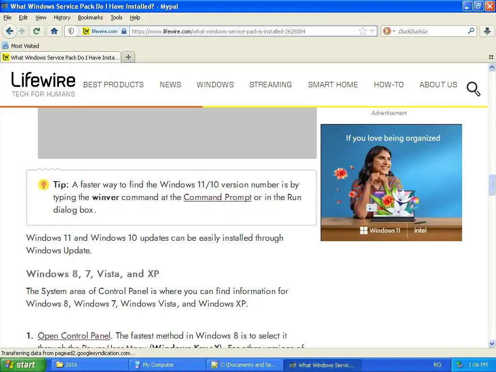The width and height of the screenshot is (496, 372).
Task: Click the lifewire.com site identity favicon
Action: pyautogui.click(x=86, y=31)
